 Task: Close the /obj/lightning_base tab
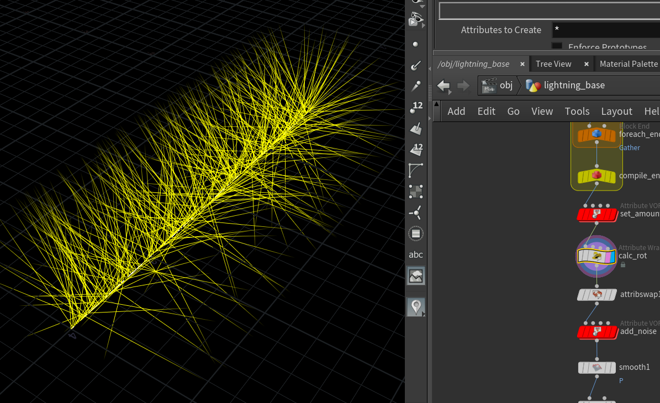522,64
